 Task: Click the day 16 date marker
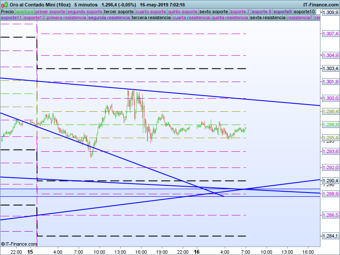(196, 252)
